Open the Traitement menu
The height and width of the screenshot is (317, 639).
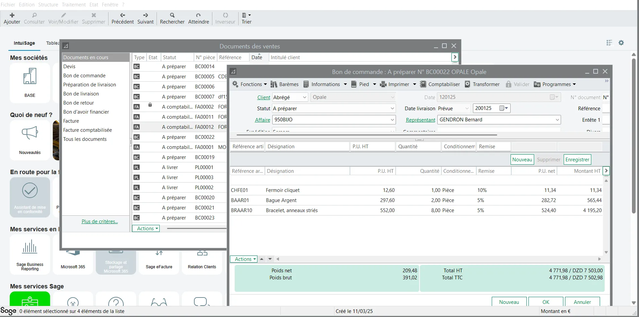point(74,5)
